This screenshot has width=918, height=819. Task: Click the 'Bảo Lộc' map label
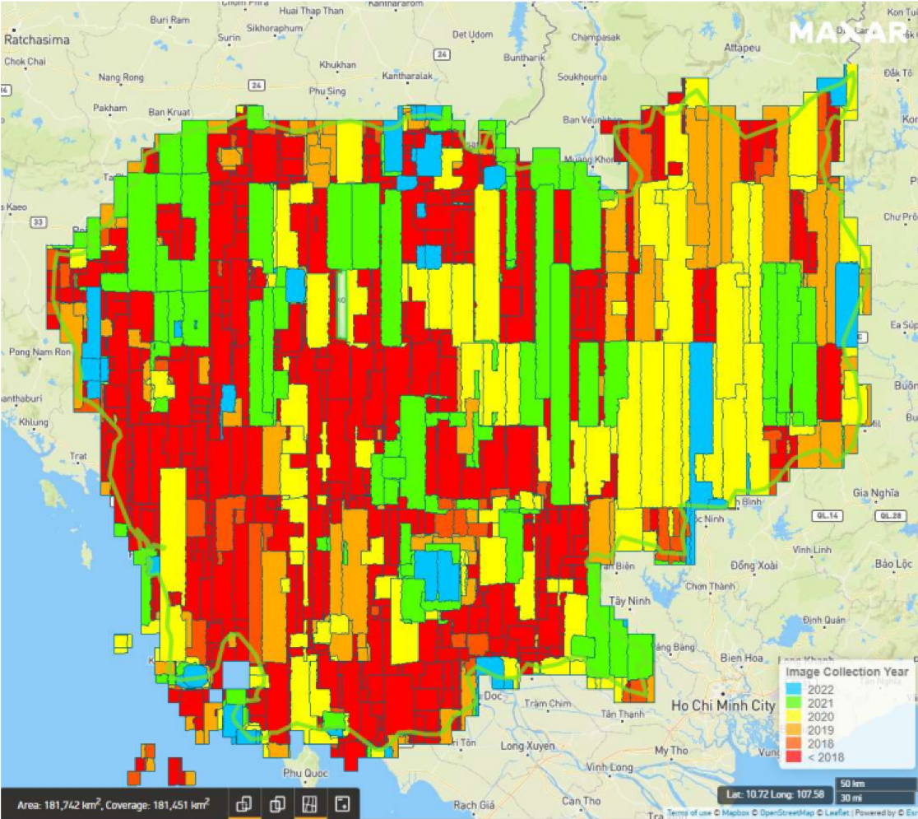893,564
